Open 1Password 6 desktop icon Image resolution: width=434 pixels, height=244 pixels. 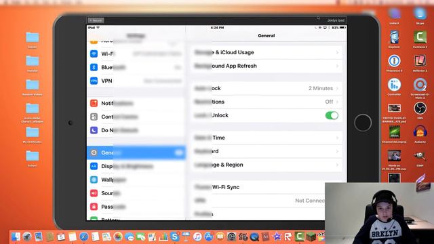[394, 61]
